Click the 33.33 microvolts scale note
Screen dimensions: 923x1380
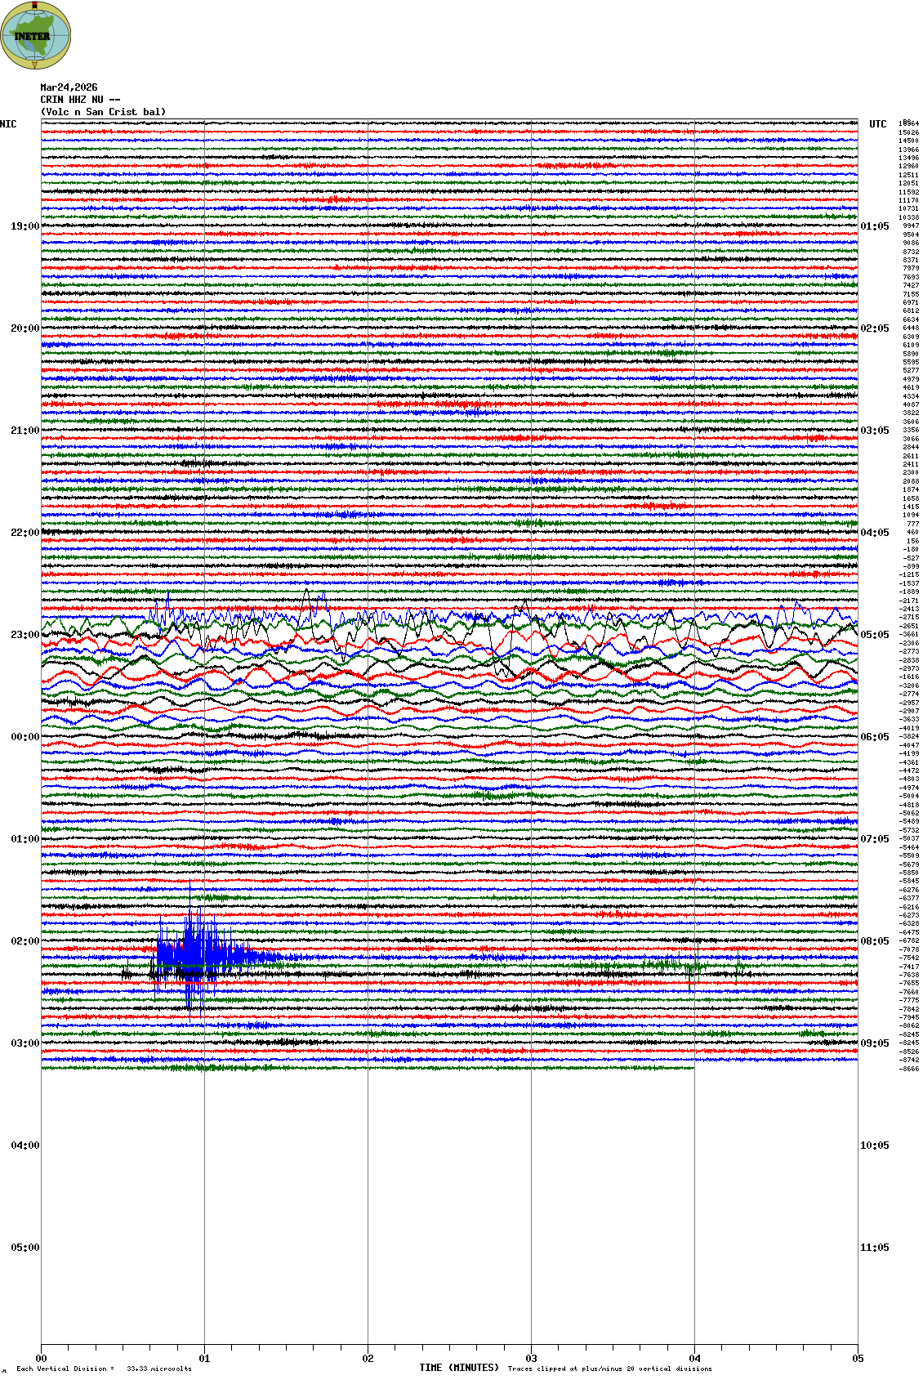pos(158,1369)
